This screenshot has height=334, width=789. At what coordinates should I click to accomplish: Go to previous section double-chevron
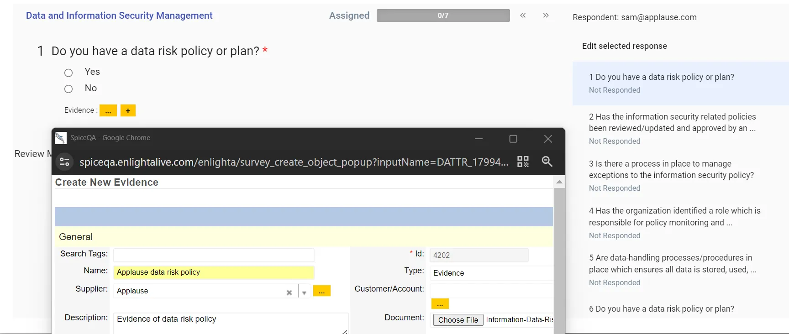point(523,16)
